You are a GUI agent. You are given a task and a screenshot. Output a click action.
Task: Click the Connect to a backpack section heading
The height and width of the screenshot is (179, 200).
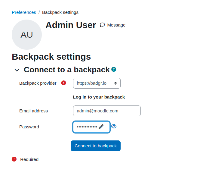click(x=67, y=70)
